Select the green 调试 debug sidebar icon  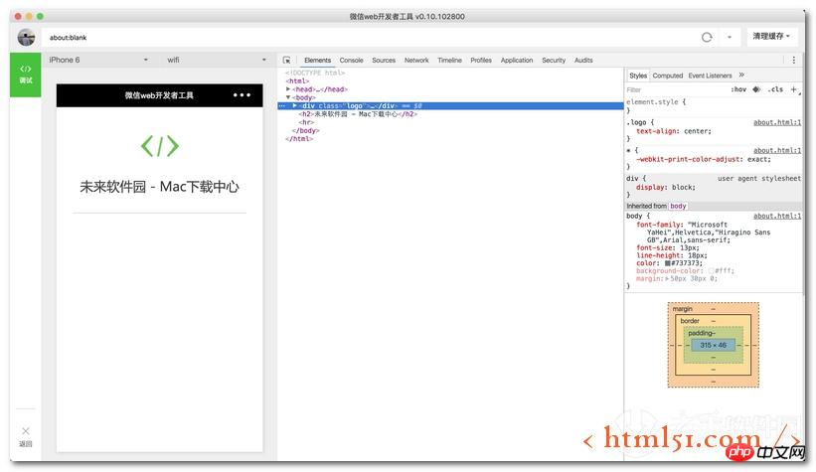click(26, 74)
